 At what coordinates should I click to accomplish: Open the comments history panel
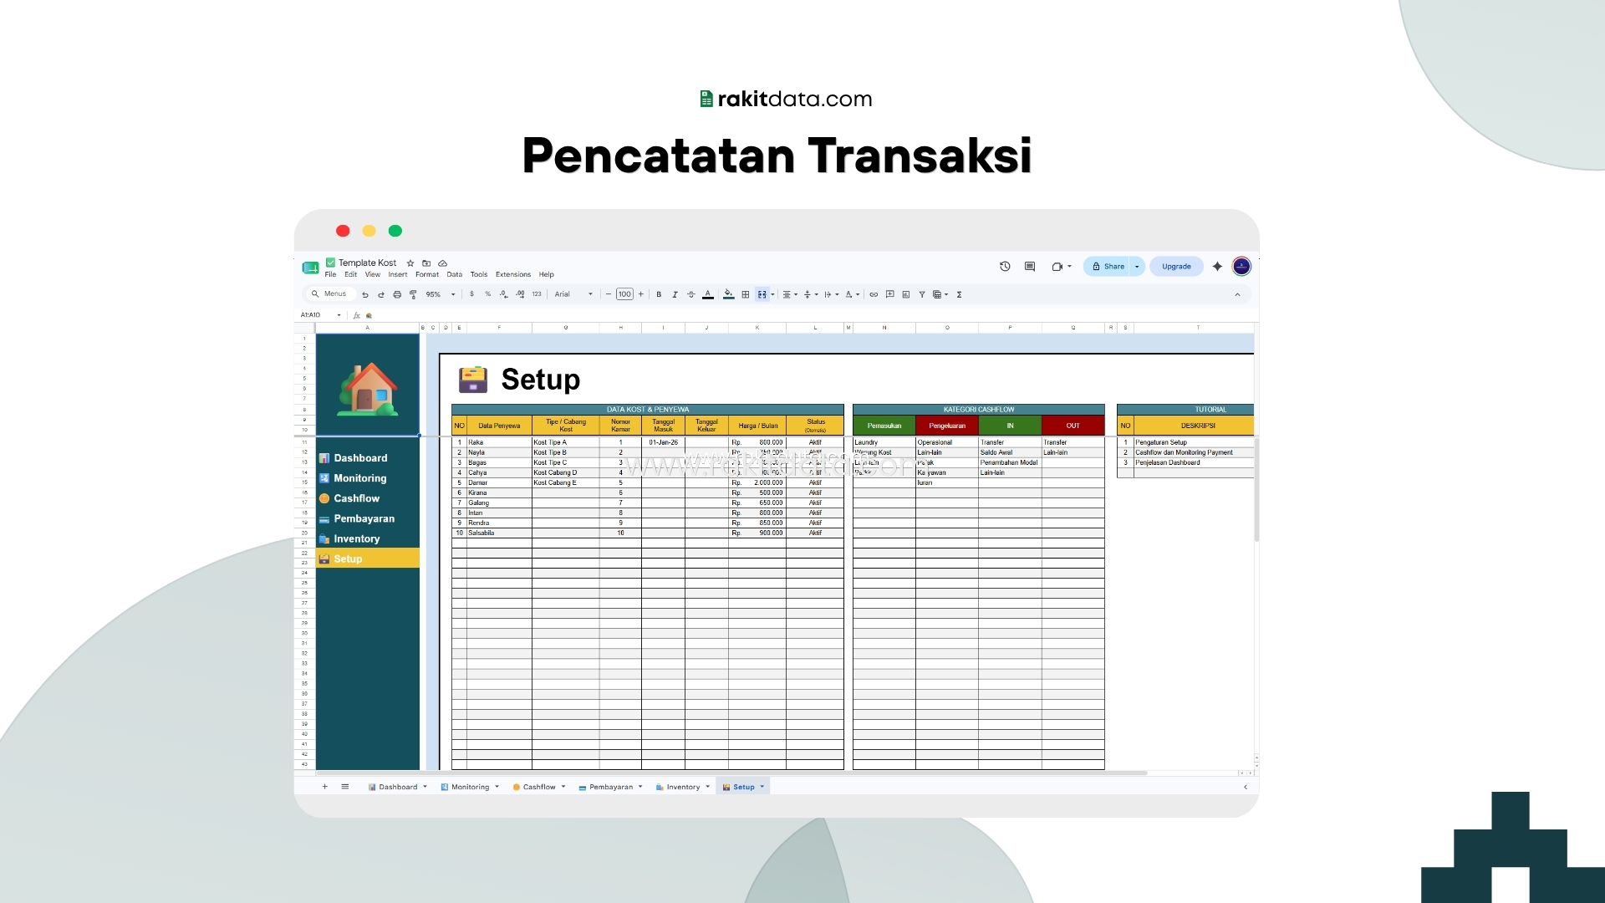pos(1030,267)
